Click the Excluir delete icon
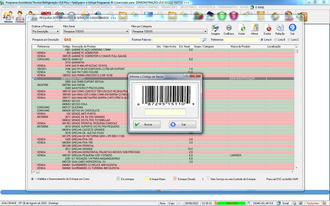Viewport: 330px width, 206px height. (x=267, y=28)
